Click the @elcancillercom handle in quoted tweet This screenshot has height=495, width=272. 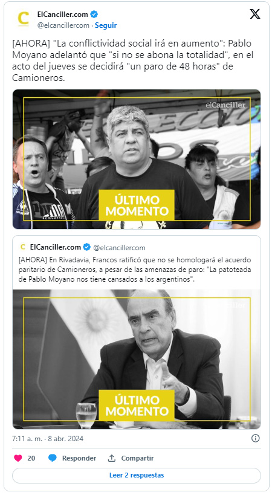click(119, 247)
